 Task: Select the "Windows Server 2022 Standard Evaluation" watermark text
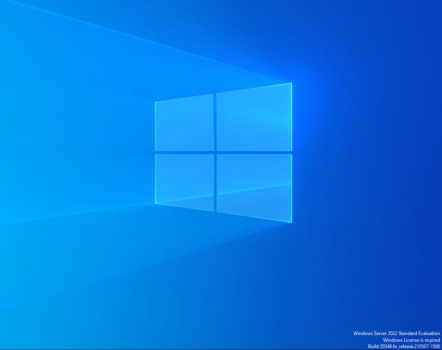(397, 333)
